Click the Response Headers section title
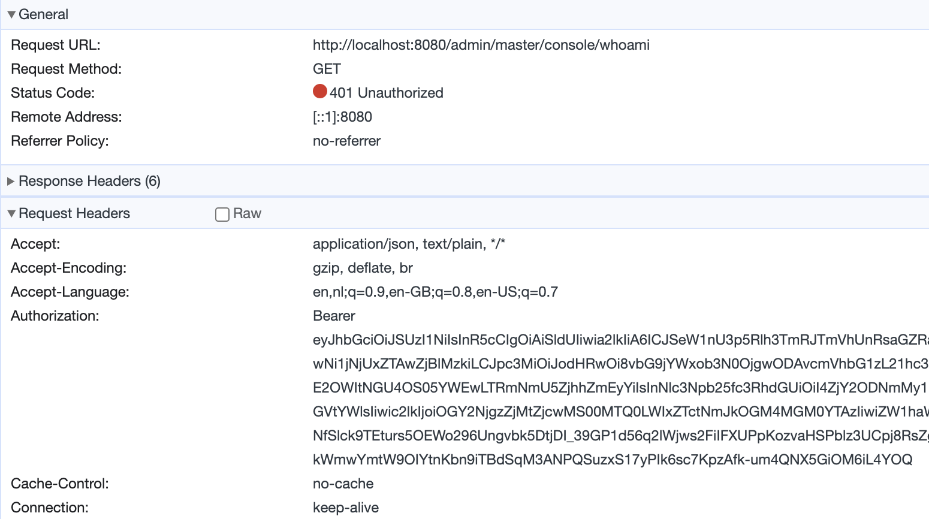This screenshot has height=519, width=929. point(89,181)
